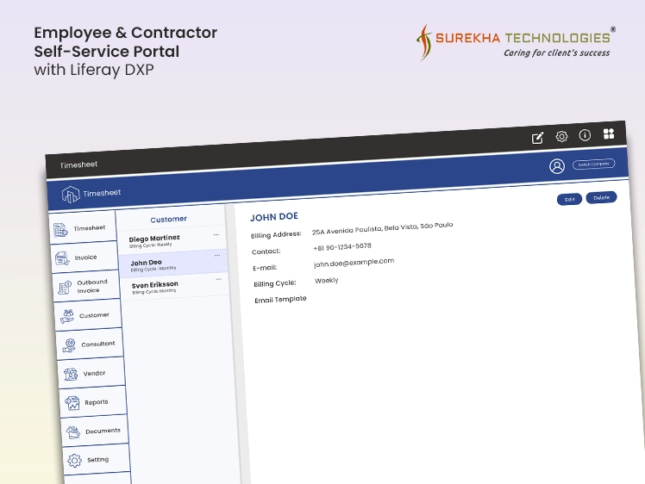
Task: Open the Timesheet menu label
Action: 90,228
